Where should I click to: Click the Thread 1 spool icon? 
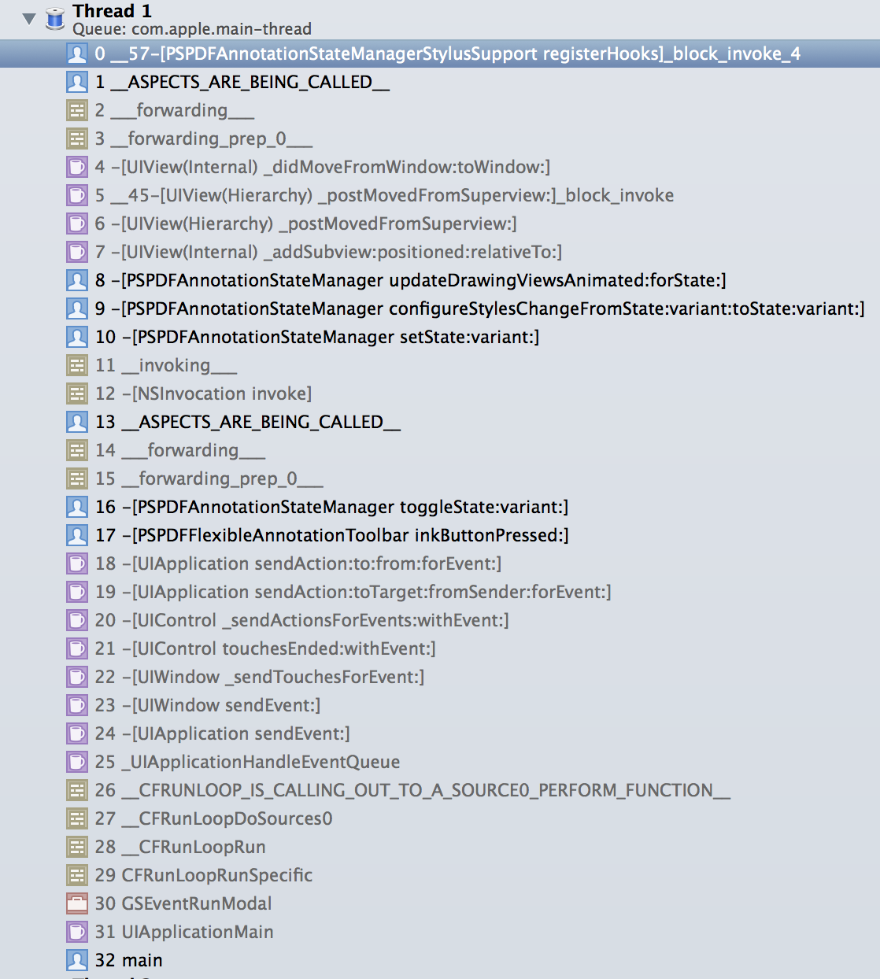(x=54, y=19)
